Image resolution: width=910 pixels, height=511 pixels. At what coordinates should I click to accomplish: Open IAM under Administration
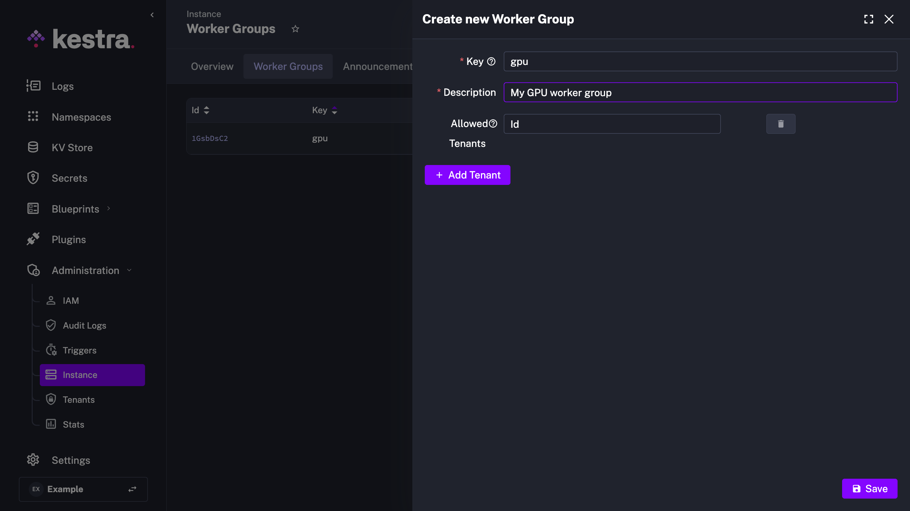coord(70,300)
